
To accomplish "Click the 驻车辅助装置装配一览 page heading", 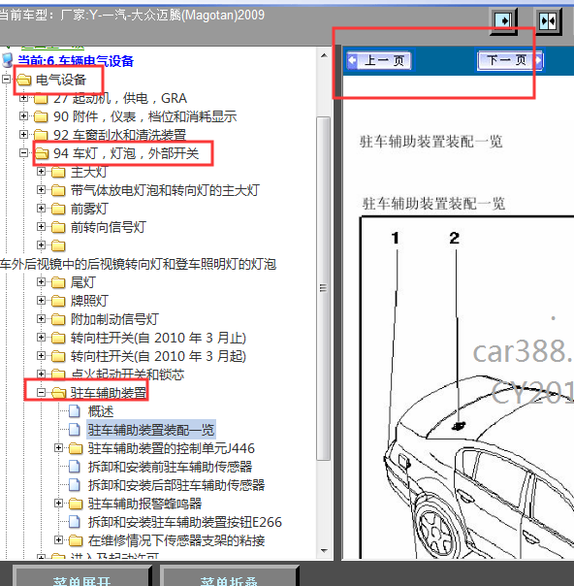I will tap(430, 142).
